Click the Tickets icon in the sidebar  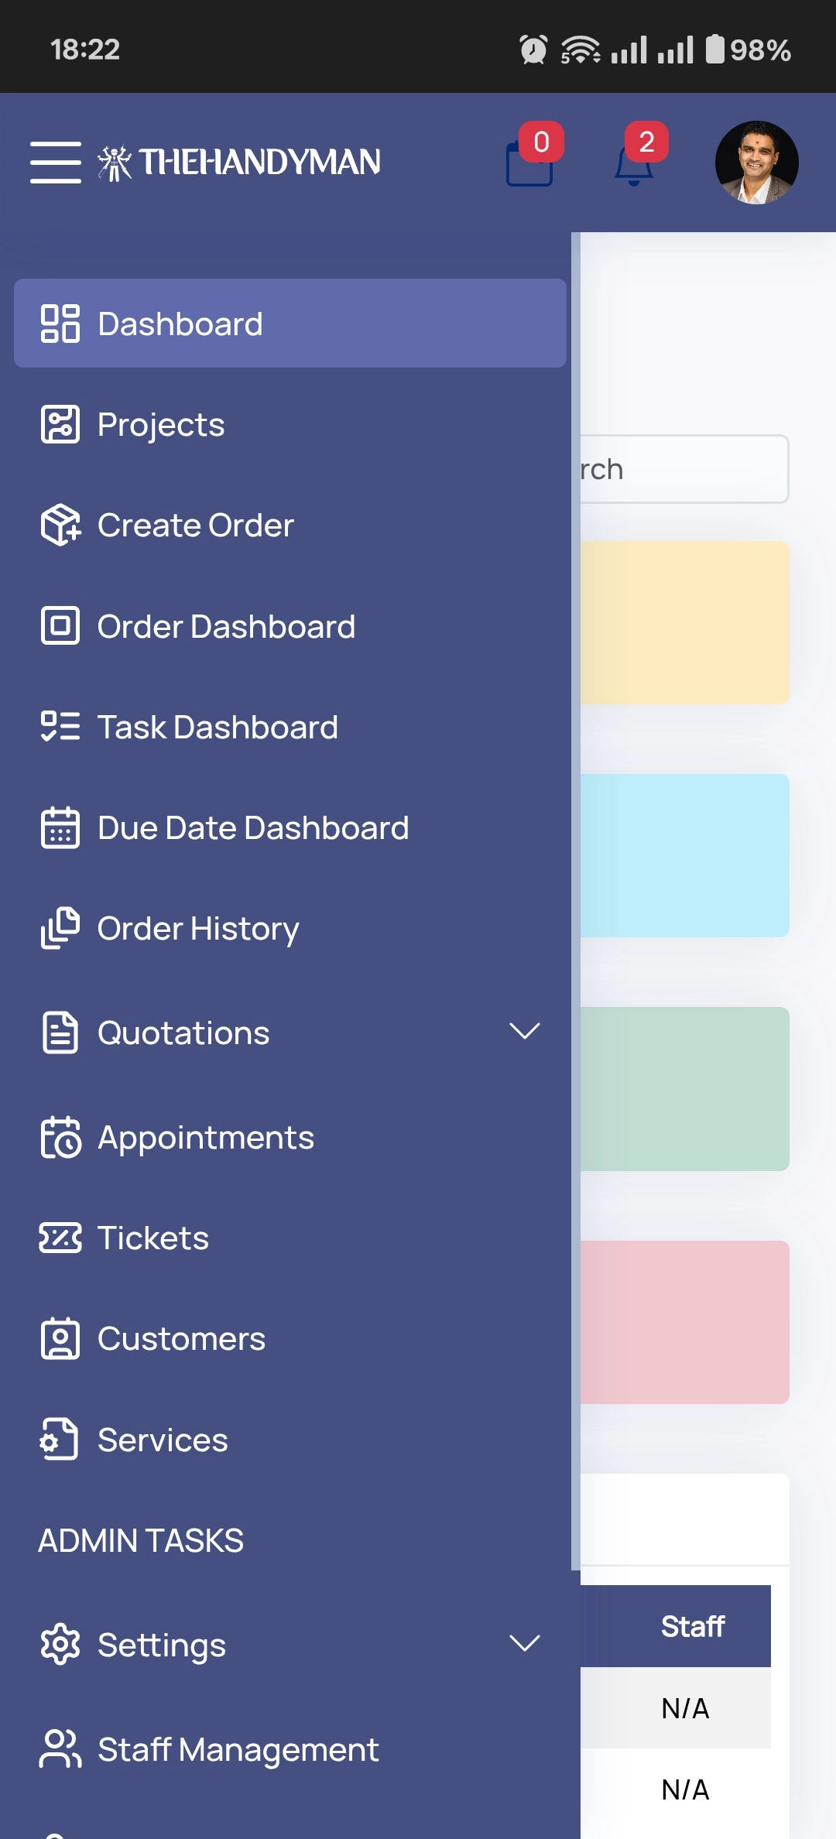coord(60,1238)
